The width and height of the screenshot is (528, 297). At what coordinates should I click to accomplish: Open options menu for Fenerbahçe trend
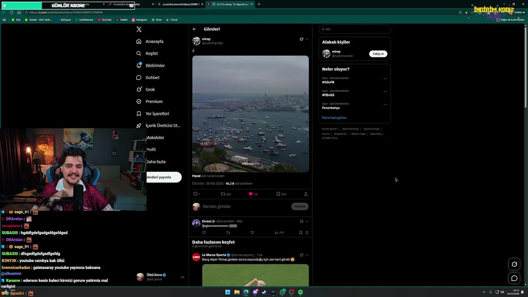point(385,104)
